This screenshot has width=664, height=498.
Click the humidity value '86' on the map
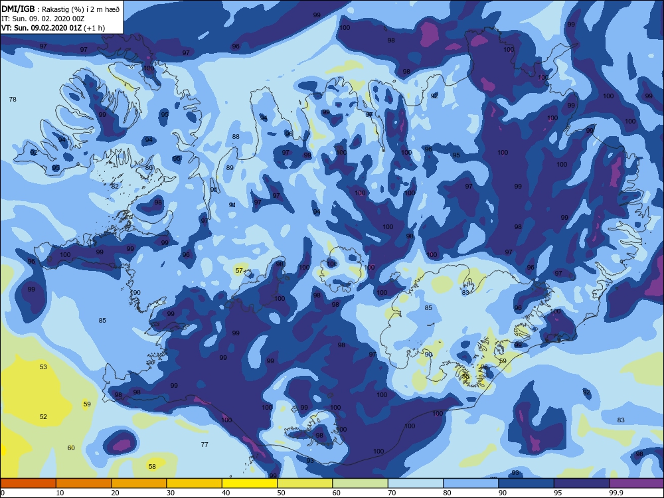[x=149, y=168]
